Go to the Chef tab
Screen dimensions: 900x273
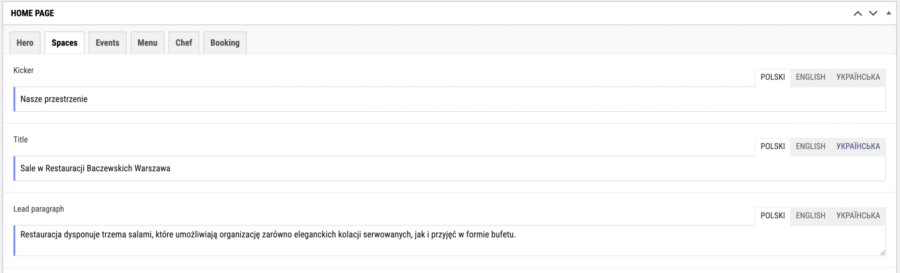(184, 43)
